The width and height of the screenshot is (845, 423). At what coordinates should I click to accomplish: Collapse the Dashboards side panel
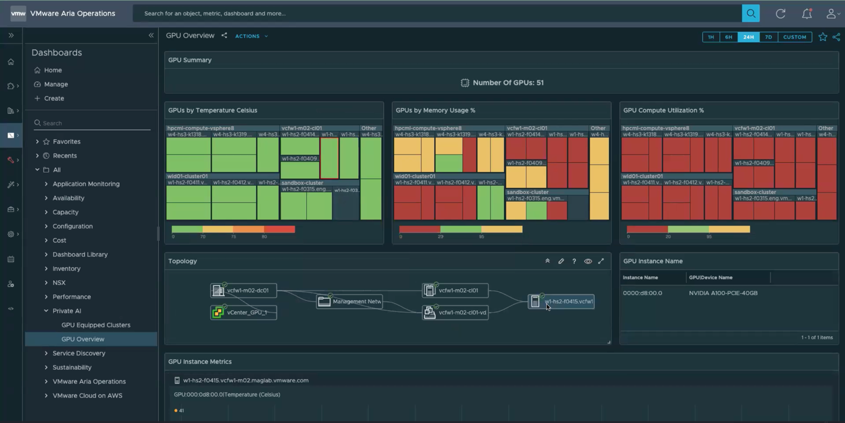click(151, 36)
